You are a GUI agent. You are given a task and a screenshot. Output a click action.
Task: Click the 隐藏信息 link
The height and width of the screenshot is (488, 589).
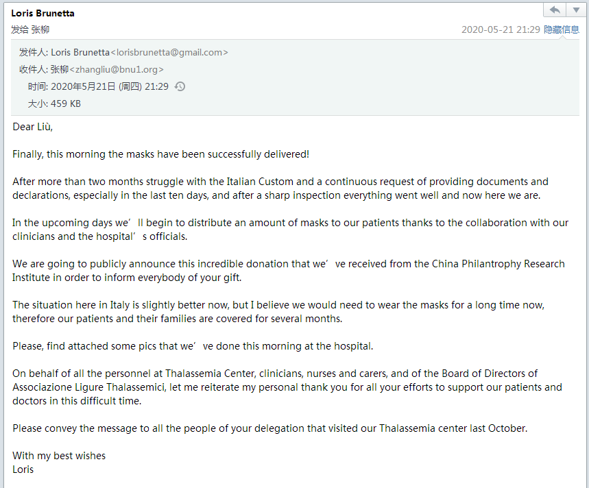point(562,30)
